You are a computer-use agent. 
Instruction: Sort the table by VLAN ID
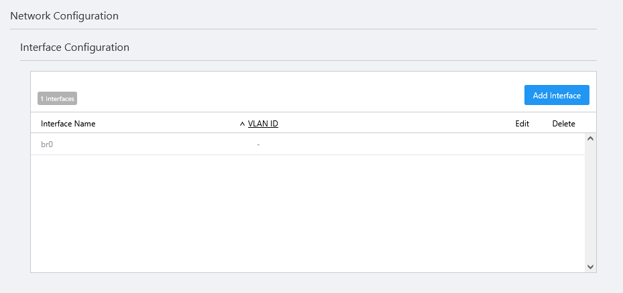pyautogui.click(x=263, y=124)
